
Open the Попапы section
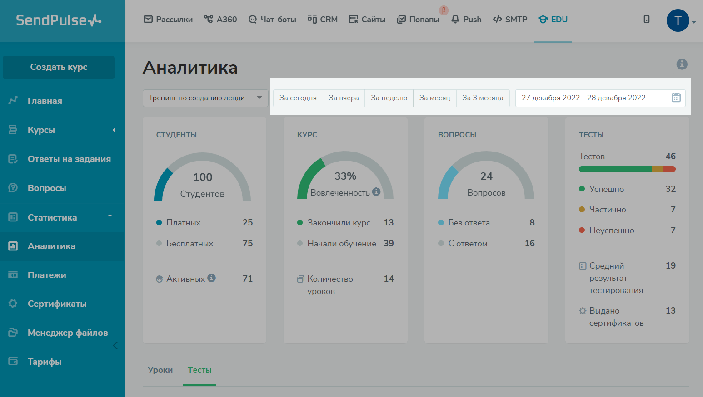418,20
